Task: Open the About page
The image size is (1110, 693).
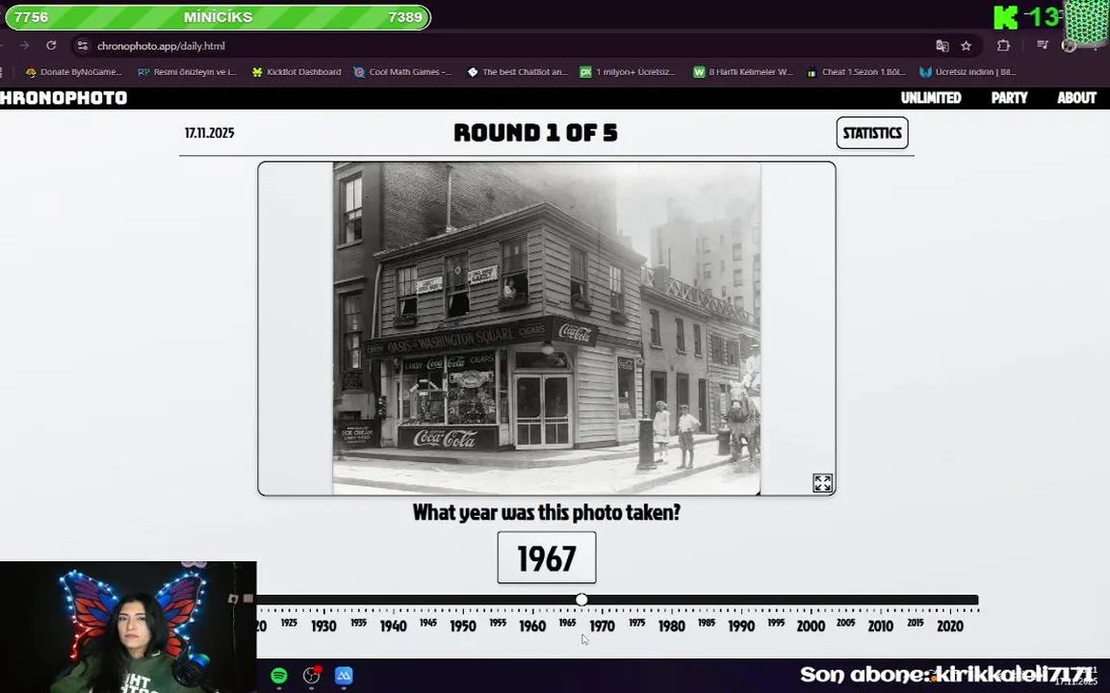Action: point(1076,97)
